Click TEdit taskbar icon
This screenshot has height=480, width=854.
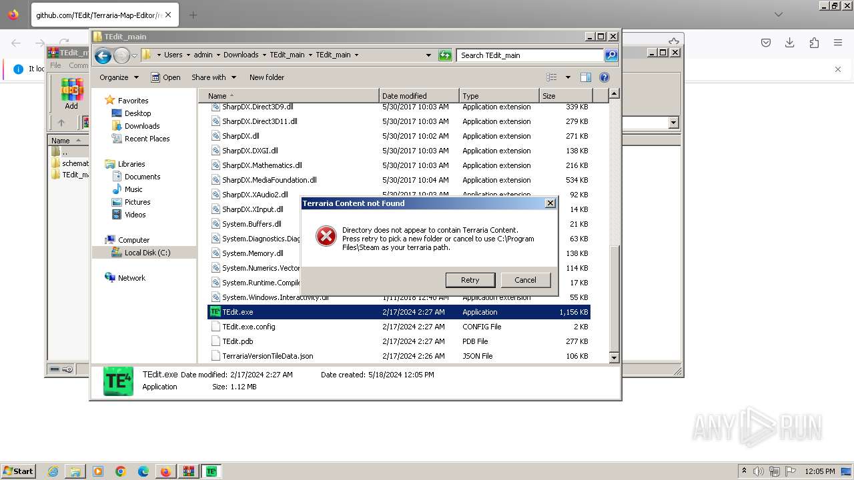[211, 471]
